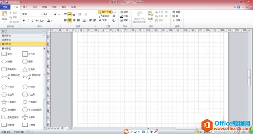Screen dimensions: 253x134
Task: Toggle align right paragraph button
Action: [x=74, y=20]
